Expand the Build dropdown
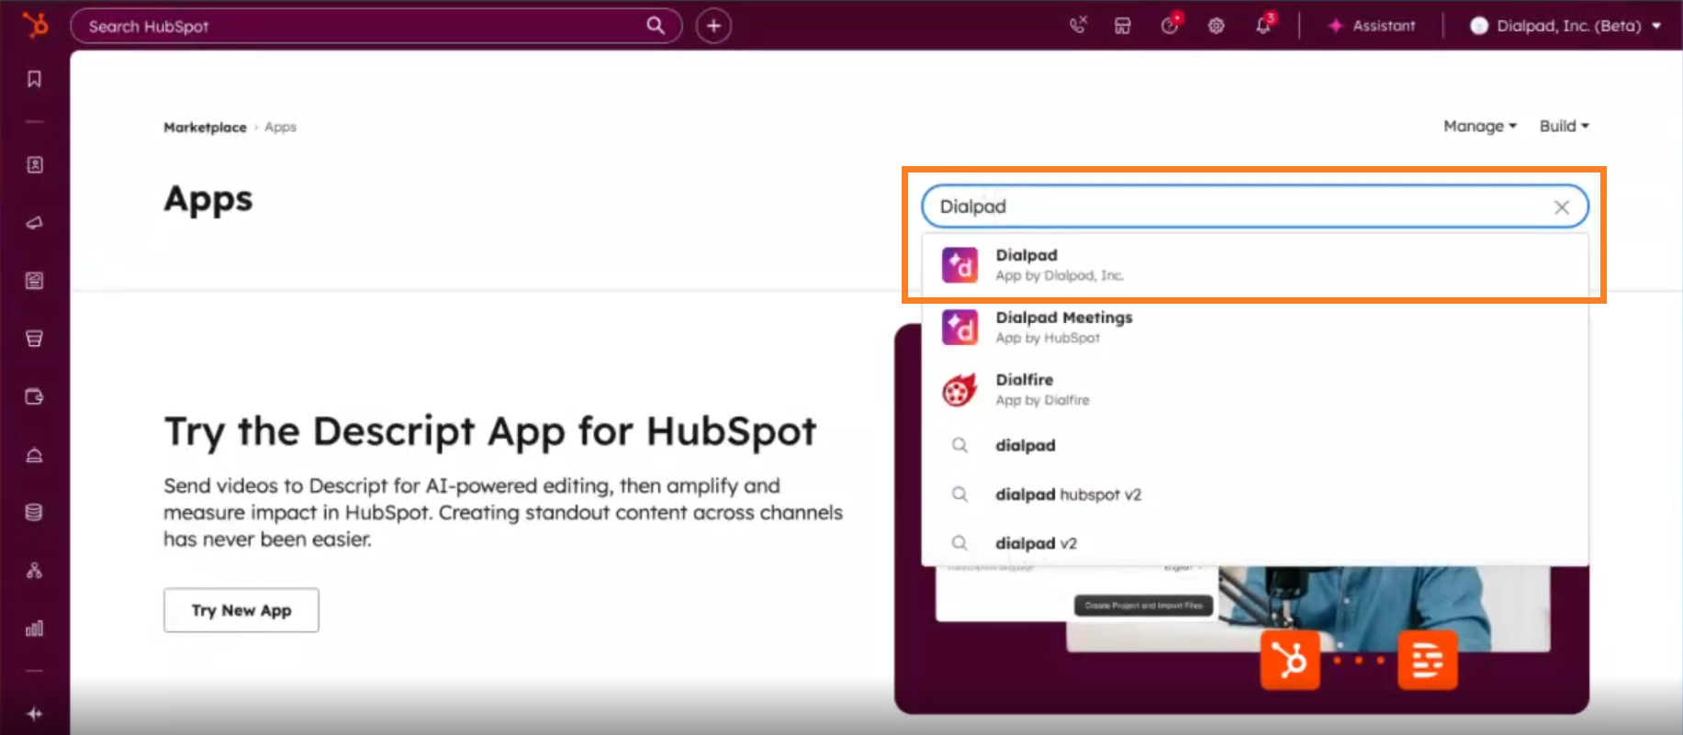 [x=1565, y=126]
